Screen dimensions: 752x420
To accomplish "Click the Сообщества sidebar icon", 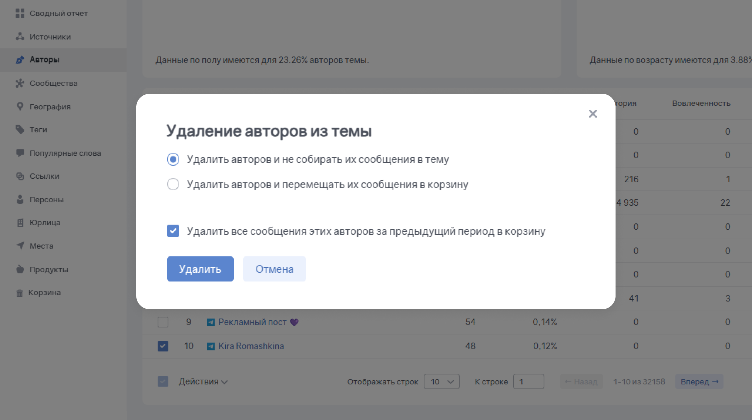I will coord(20,83).
